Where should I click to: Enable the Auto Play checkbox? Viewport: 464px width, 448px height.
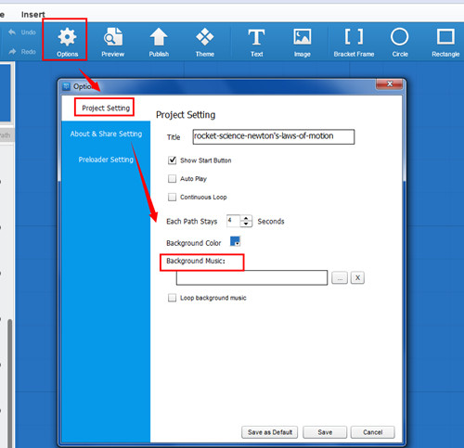172,179
